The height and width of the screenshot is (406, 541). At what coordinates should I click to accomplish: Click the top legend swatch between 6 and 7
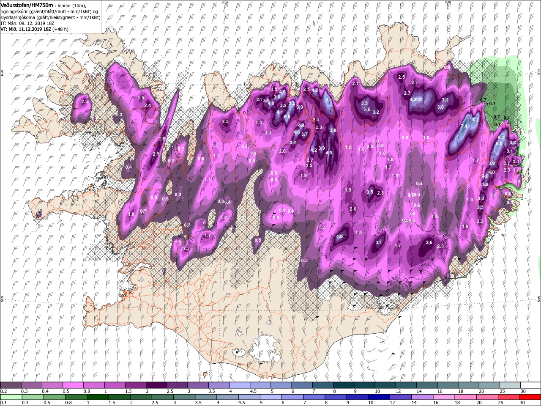click(301, 385)
